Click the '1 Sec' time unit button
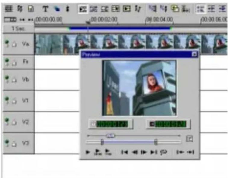Image resolution: width=228 pixels, height=178 pixels. pos(18,29)
